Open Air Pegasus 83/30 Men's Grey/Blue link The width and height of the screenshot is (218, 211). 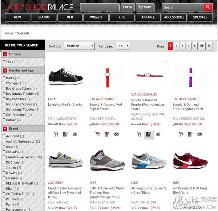click(149, 190)
